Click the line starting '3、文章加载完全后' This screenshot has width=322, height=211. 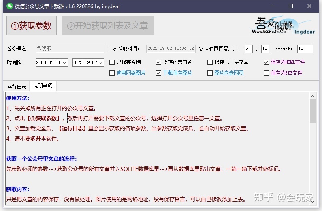click(128, 128)
